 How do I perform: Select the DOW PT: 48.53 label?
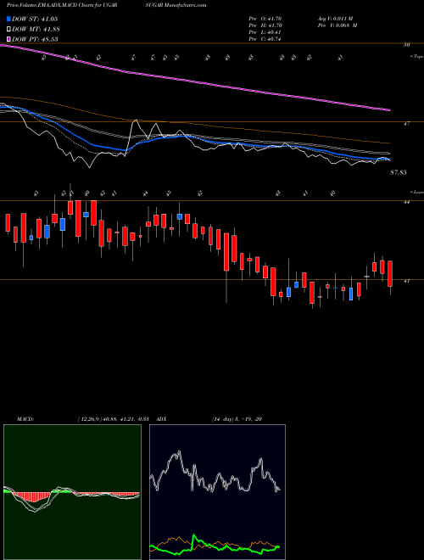(35, 39)
